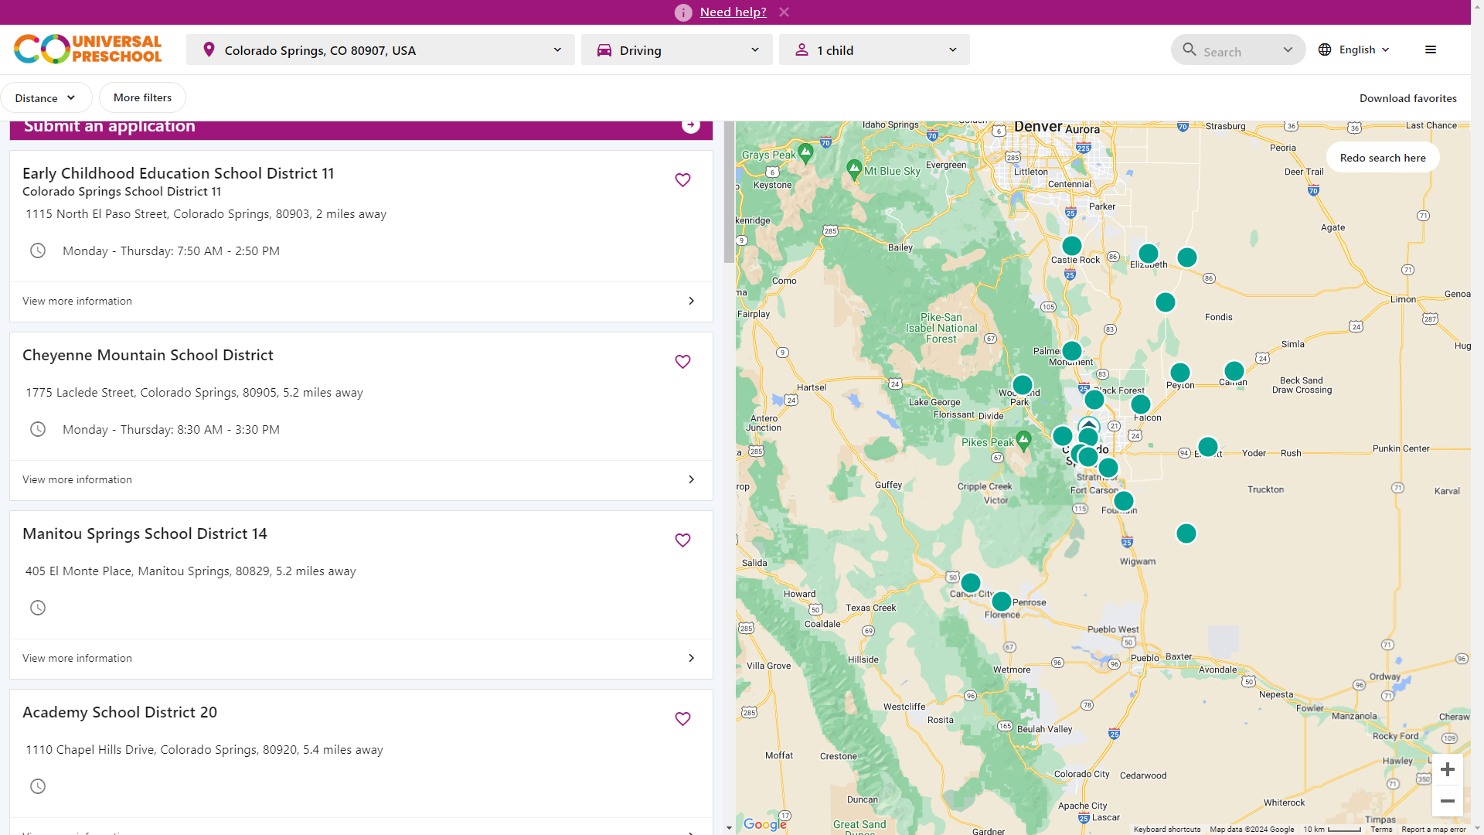Expand the 1 child selector
Screen dimensions: 1484x835
[874, 50]
